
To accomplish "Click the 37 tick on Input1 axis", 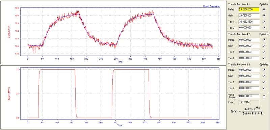I will (18, 94).
